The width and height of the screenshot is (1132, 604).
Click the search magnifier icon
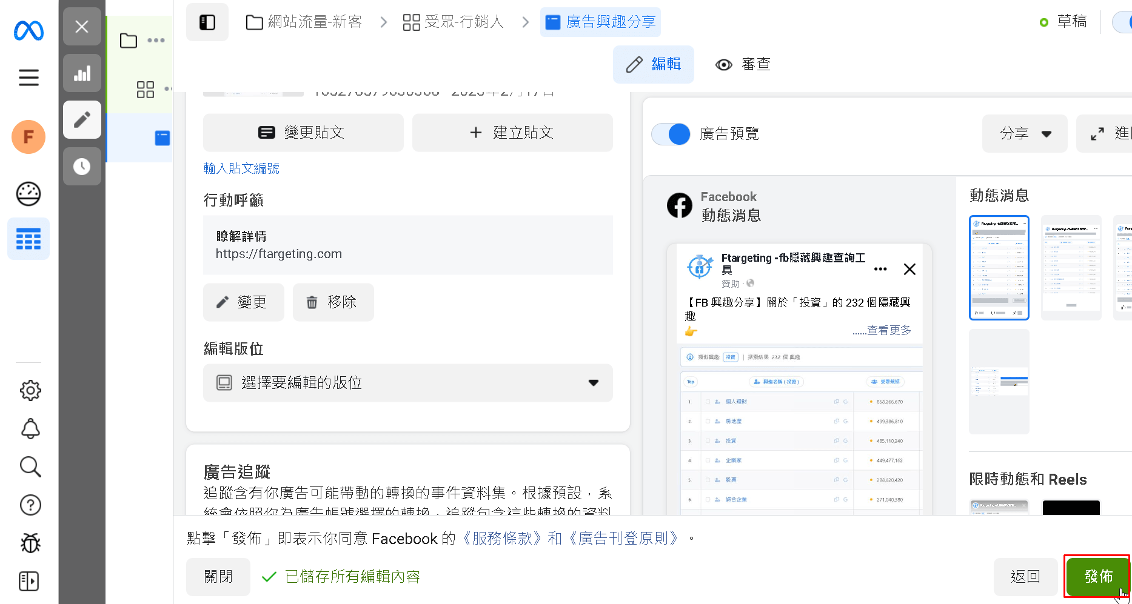tap(30, 467)
